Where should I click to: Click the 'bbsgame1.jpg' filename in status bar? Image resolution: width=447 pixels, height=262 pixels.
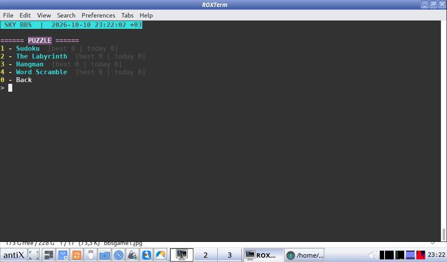(123, 244)
